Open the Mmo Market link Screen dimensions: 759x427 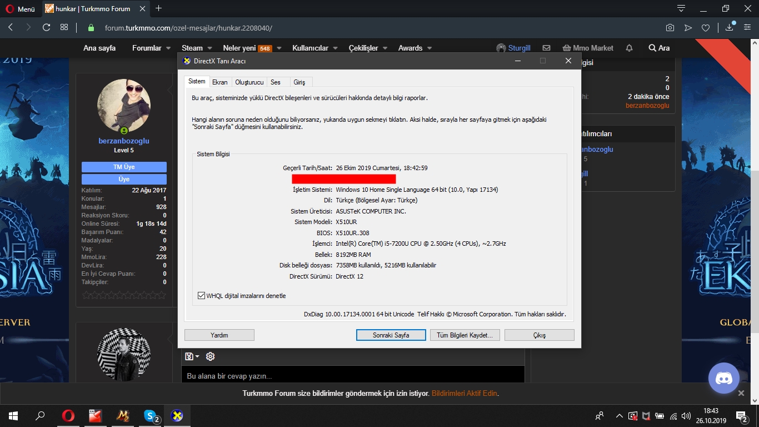[588, 48]
